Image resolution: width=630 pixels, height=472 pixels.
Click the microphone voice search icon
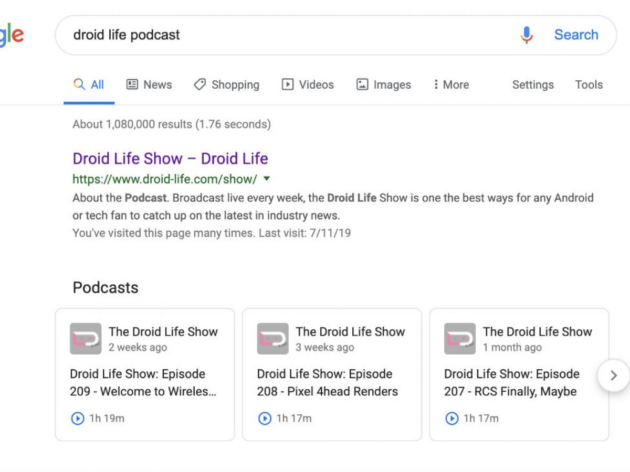527,35
